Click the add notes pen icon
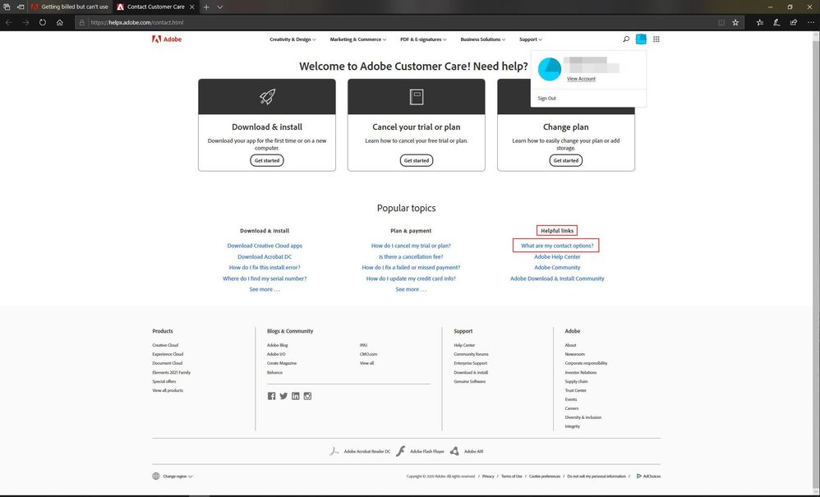The width and height of the screenshot is (820, 497). (776, 22)
